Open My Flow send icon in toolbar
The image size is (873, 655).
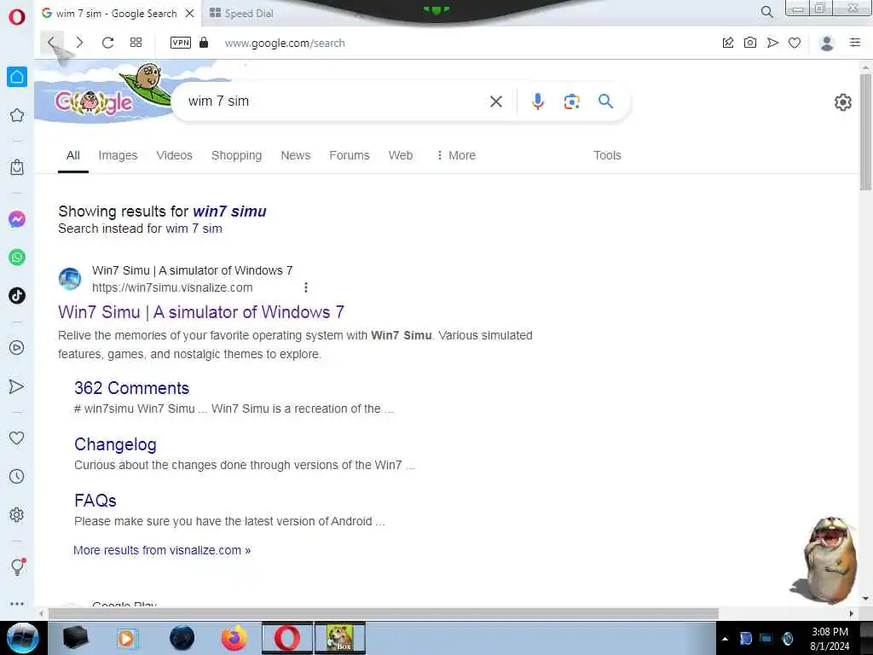click(x=772, y=43)
